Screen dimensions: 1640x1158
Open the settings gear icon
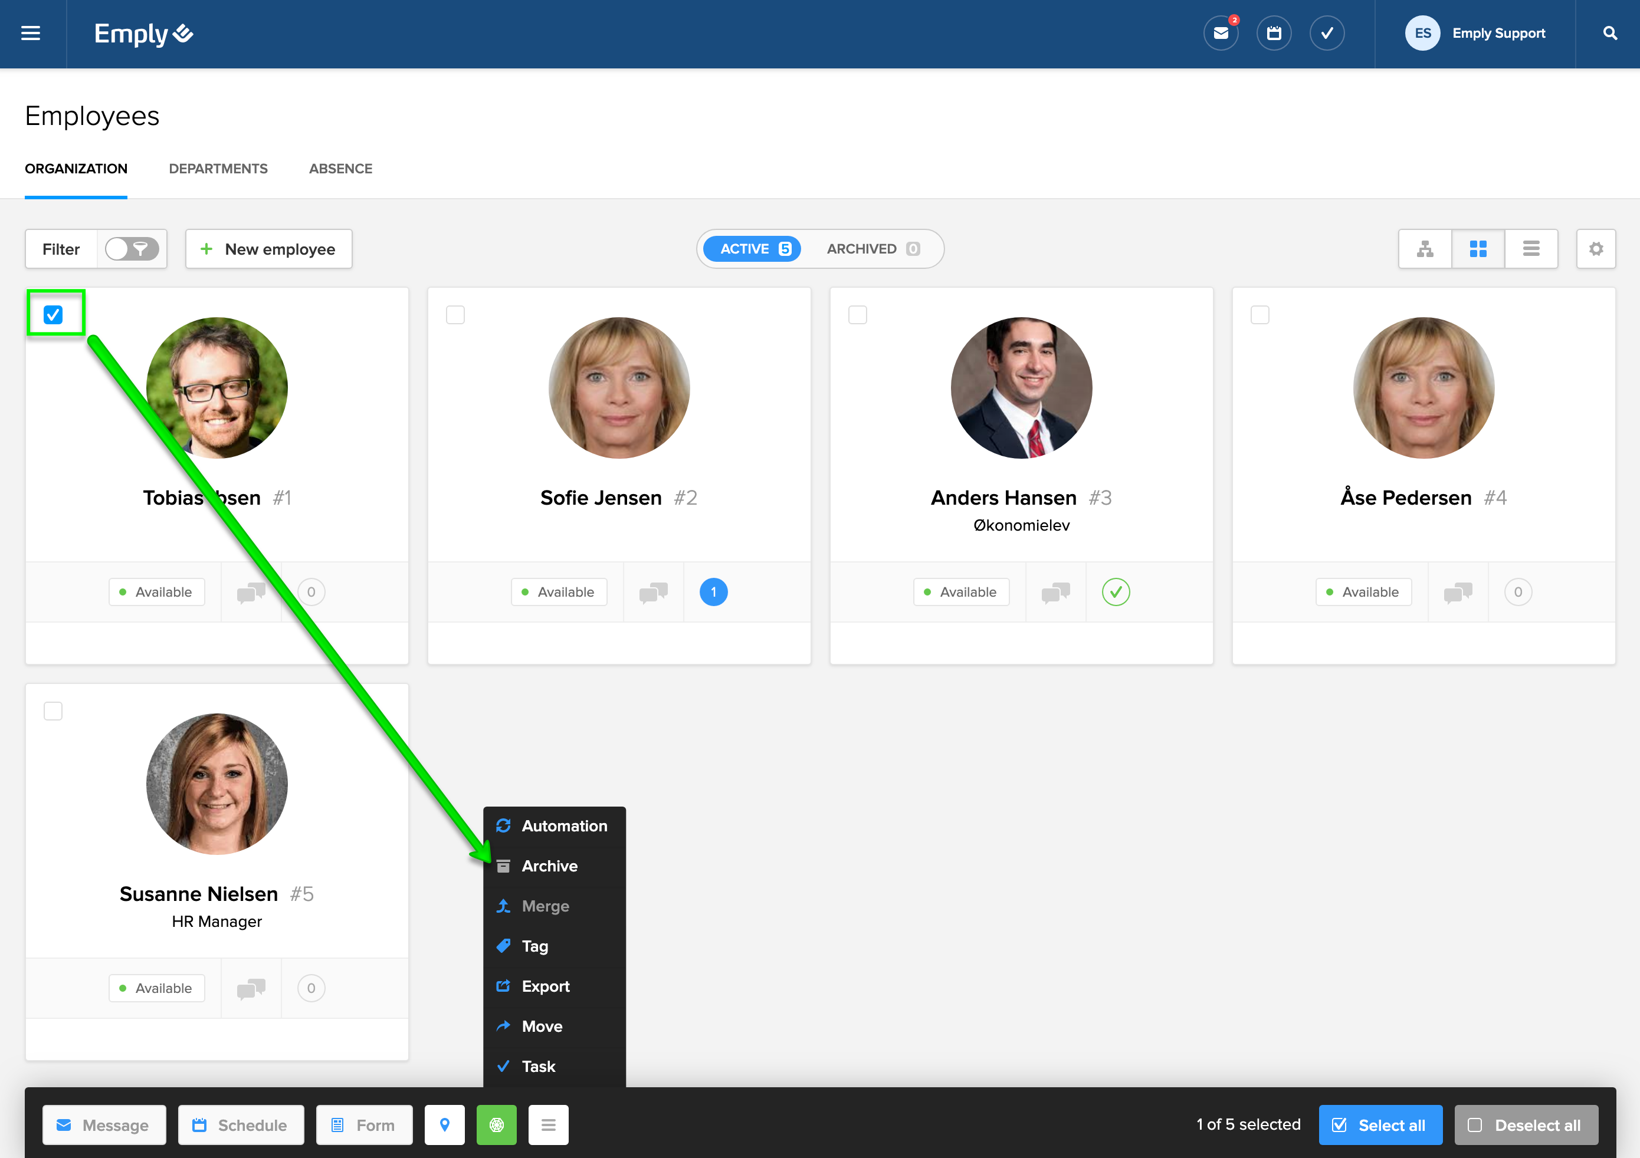point(1596,249)
